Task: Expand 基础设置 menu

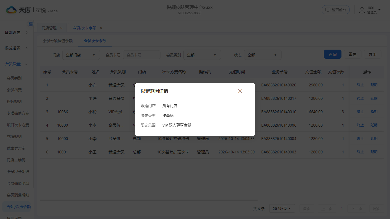Action: click(17, 33)
